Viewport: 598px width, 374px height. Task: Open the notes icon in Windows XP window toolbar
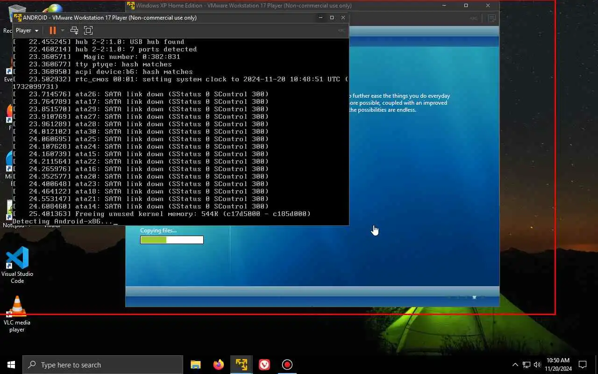click(491, 18)
